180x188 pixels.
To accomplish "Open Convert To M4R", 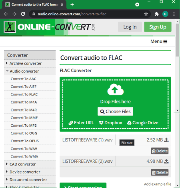I will (24, 110).
